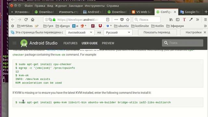Screen dimensions: 208x117
Task: Go back to the previous page
Action: (x=13, y=19)
